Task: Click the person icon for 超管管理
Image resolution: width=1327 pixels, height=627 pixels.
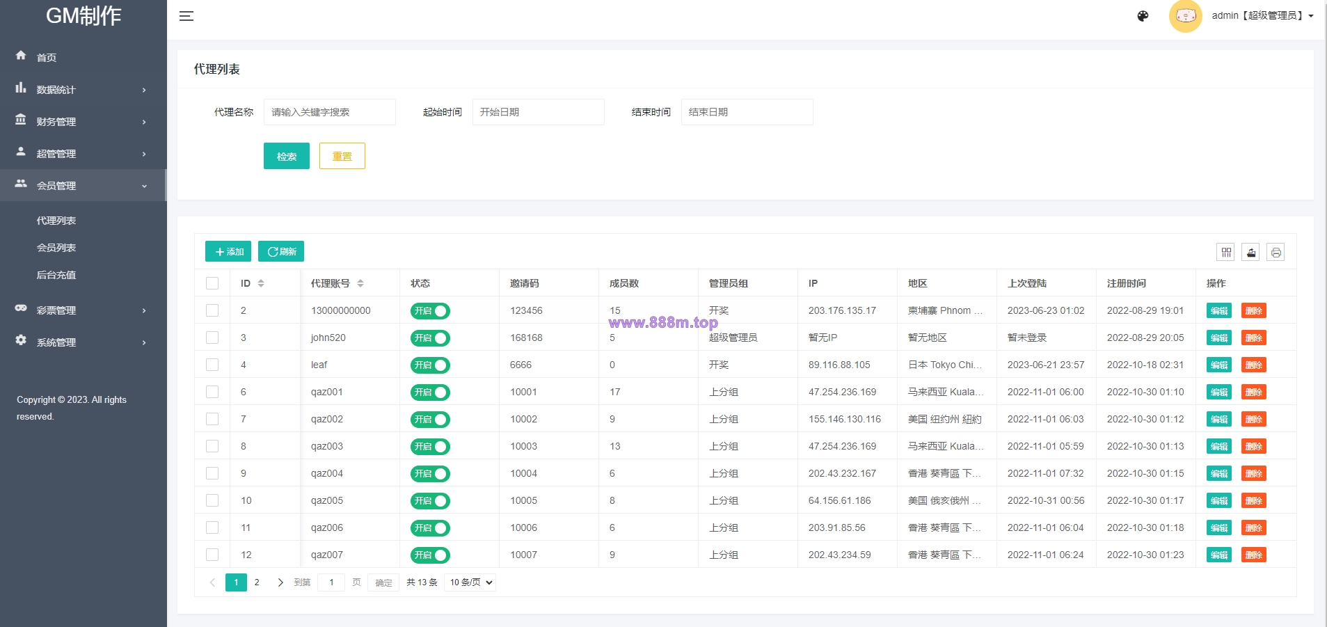Action: [21, 152]
